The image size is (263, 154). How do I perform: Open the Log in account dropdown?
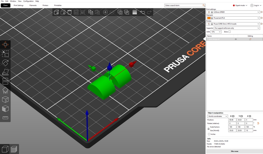coord(256,5)
